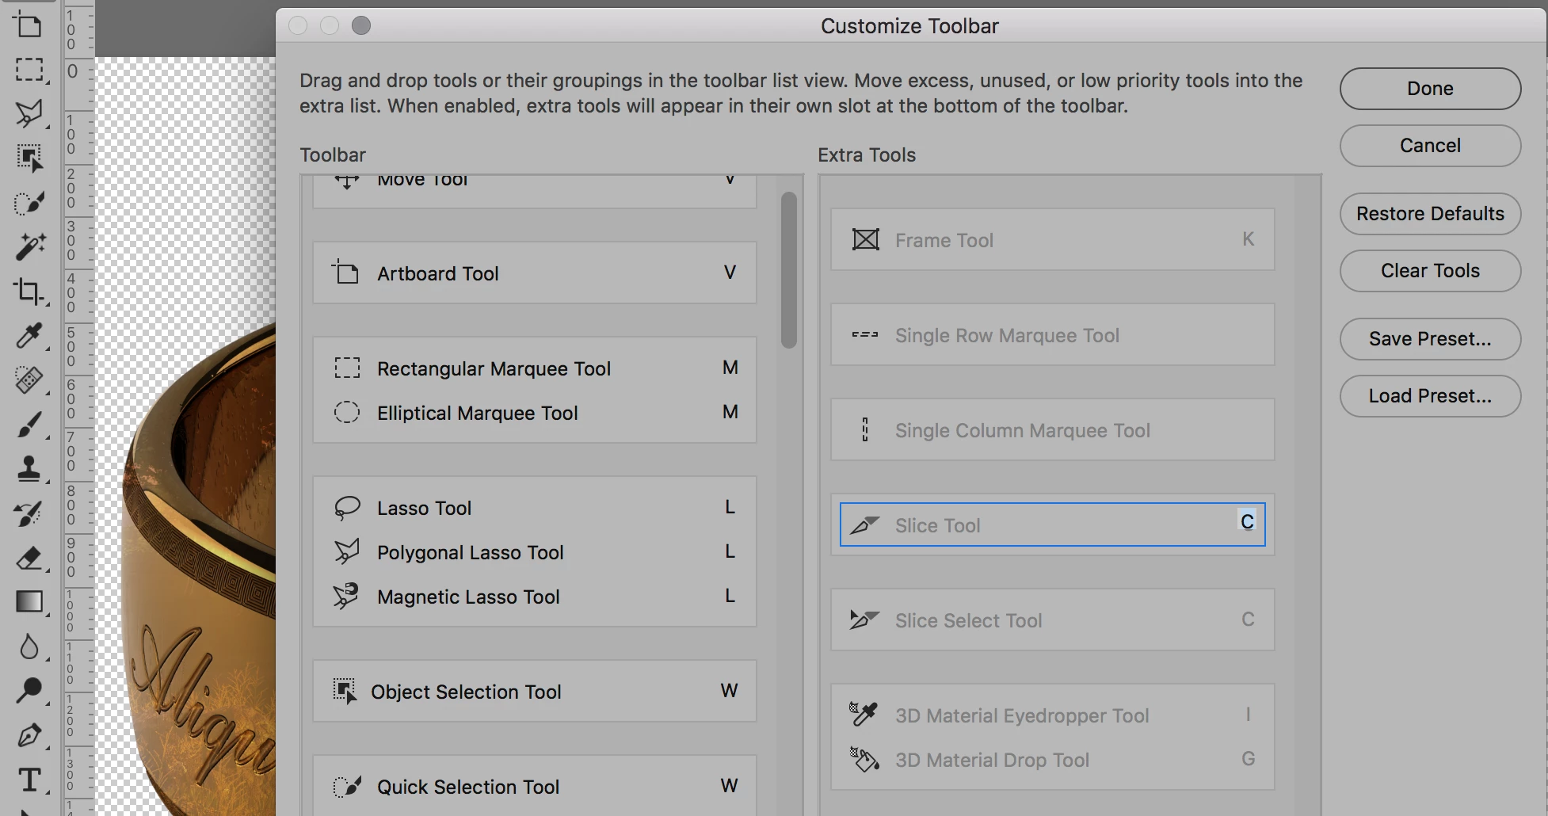Click Load Preset button
The image size is (1548, 816).
(1430, 396)
